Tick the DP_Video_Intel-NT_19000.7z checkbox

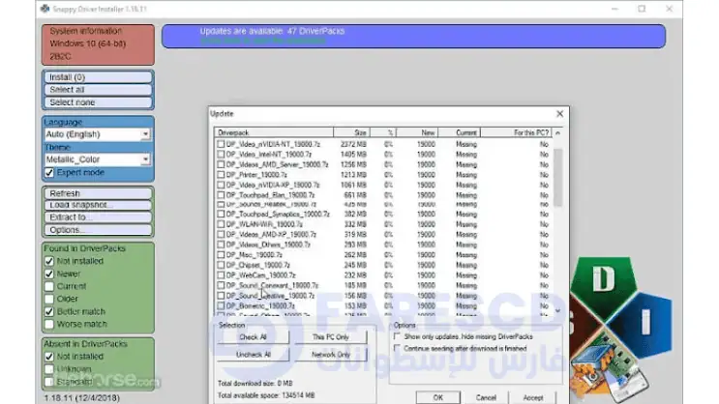(221, 155)
